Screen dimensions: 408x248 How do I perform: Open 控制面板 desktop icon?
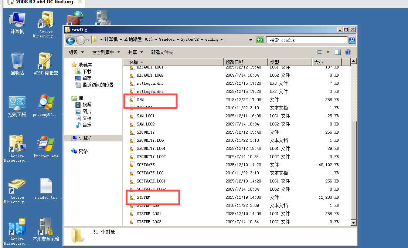point(17,106)
